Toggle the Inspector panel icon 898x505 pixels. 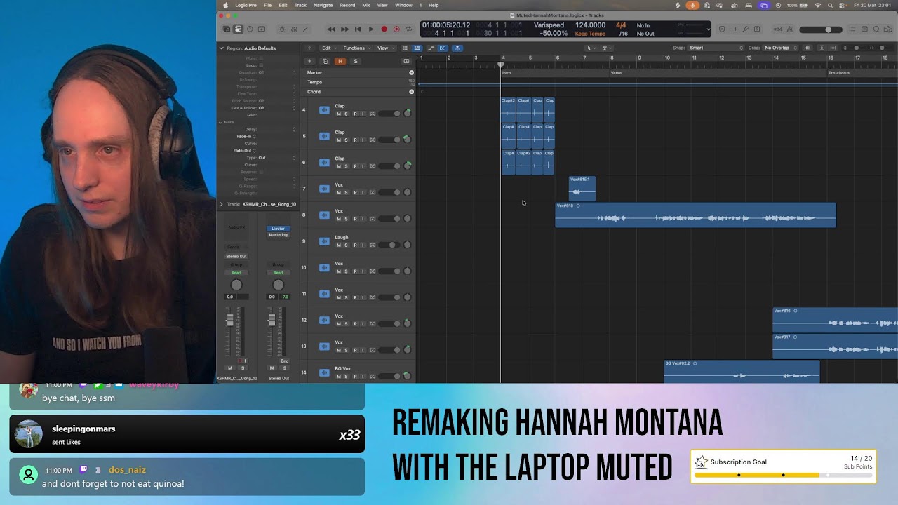tap(238, 29)
